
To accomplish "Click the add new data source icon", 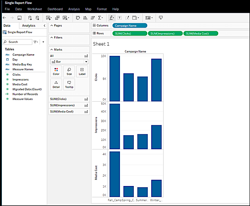I will 30,18.
